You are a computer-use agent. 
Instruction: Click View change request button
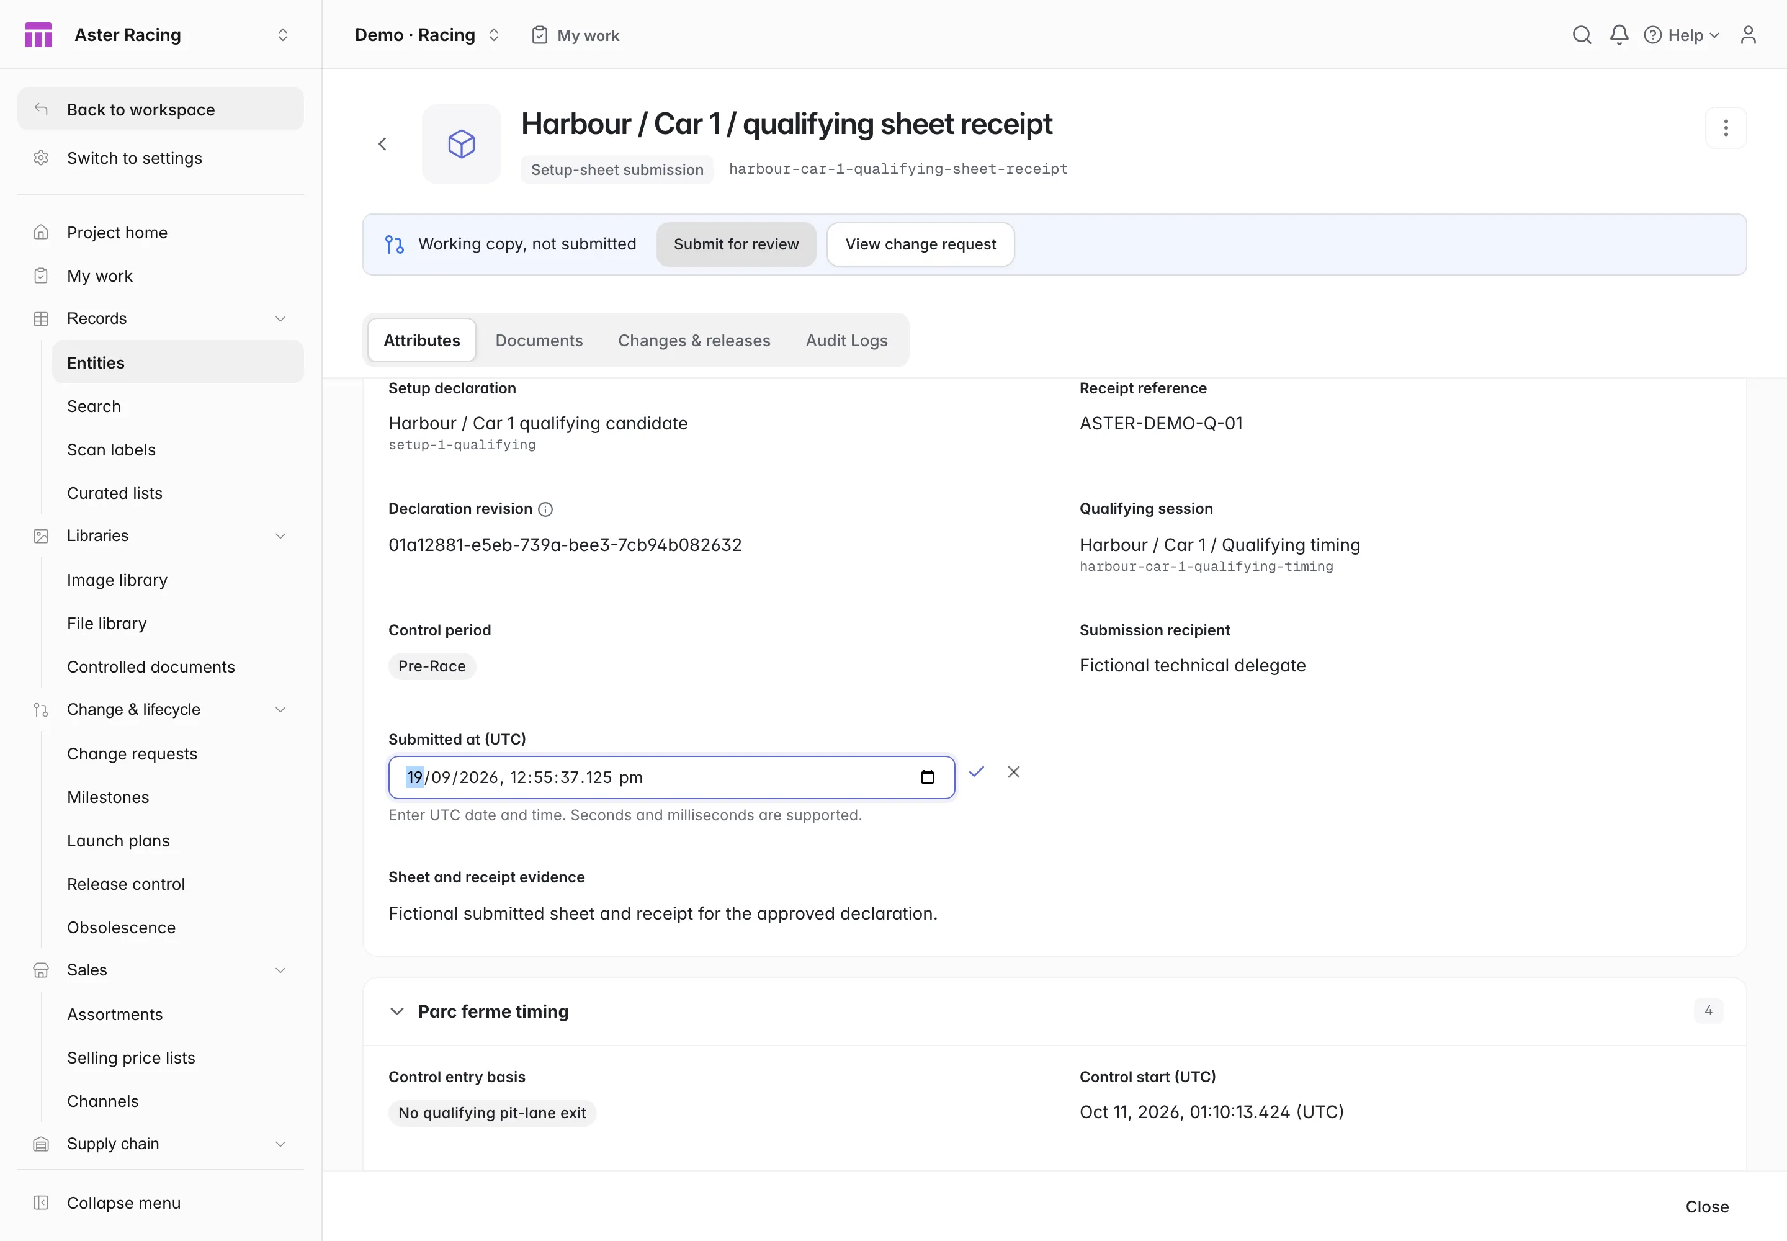pos(921,244)
